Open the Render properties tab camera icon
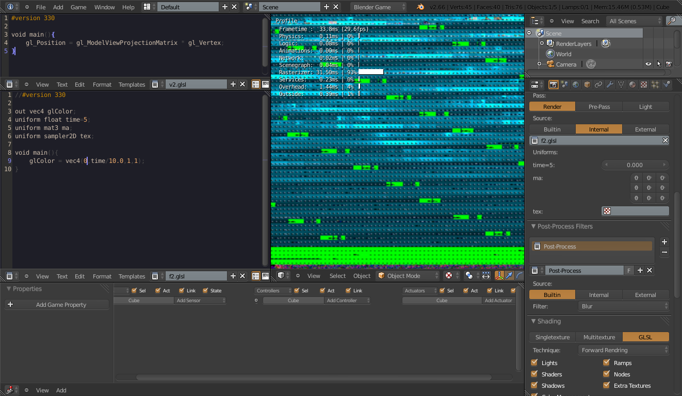The width and height of the screenshot is (682, 396). pyautogui.click(x=553, y=85)
